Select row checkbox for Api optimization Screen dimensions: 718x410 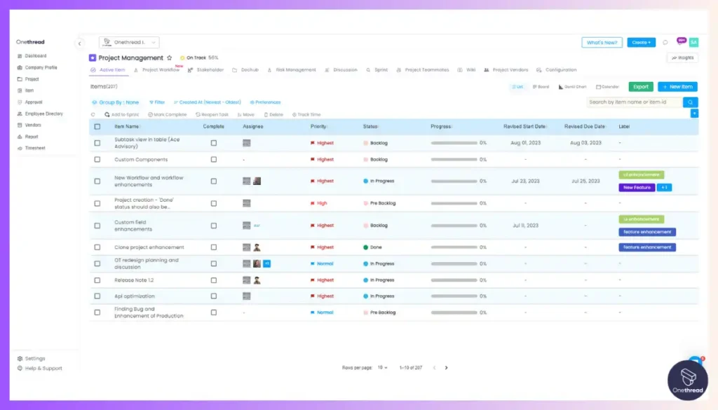[x=97, y=296]
